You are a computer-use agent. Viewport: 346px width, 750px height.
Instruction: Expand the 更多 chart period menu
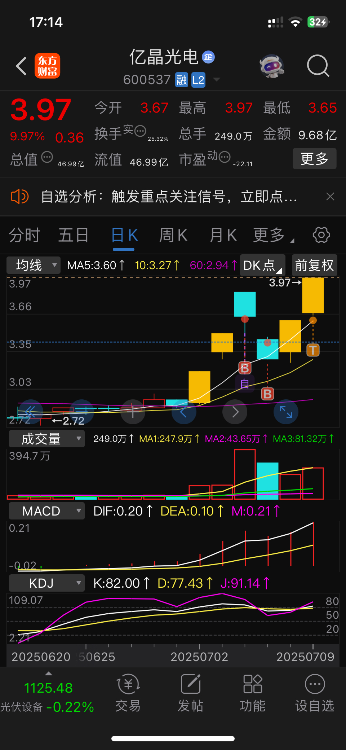273,235
